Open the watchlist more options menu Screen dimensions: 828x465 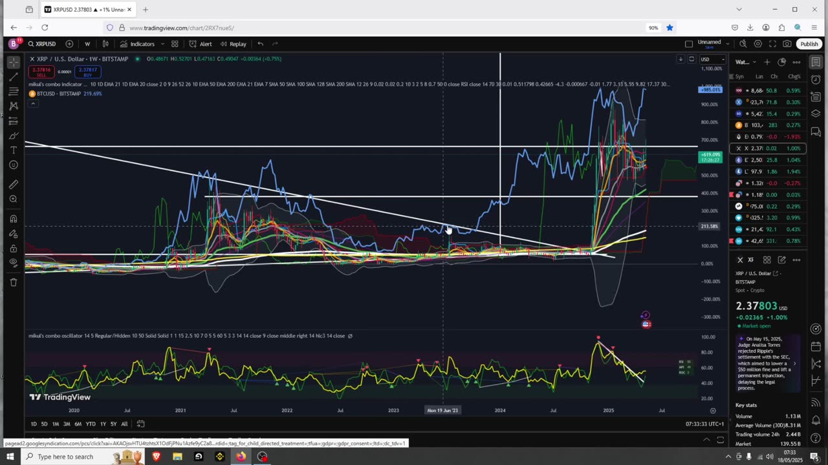click(x=796, y=62)
